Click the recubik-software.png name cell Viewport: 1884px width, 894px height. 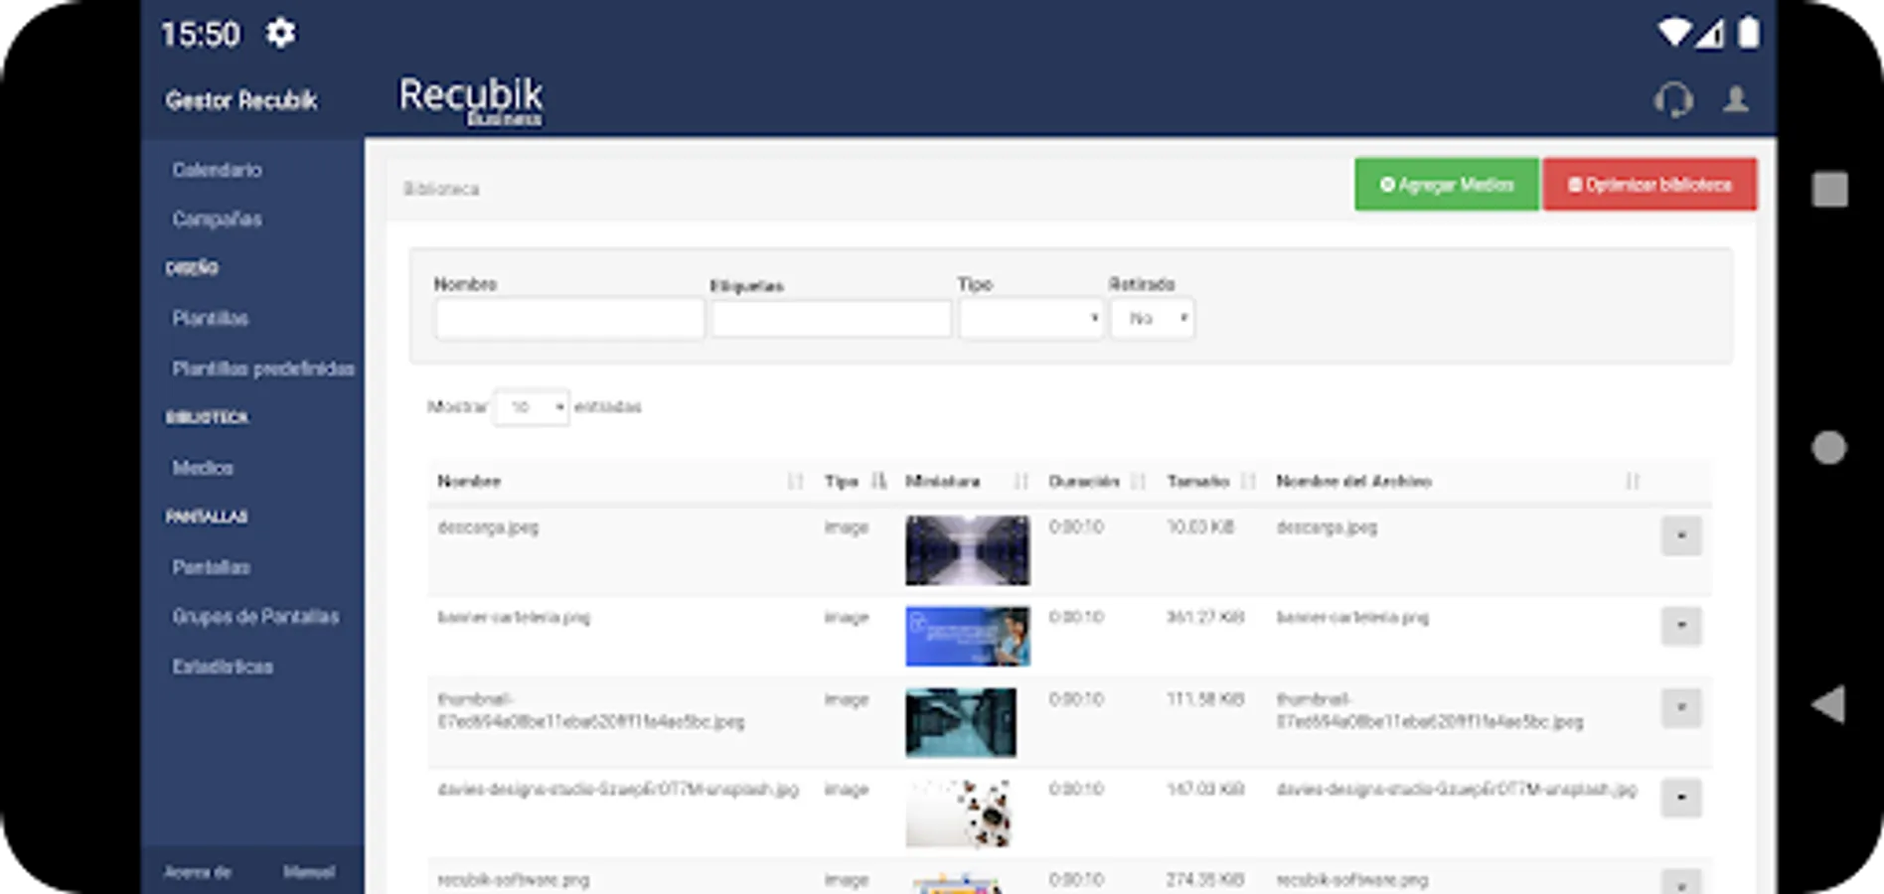(x=514, y=880)
